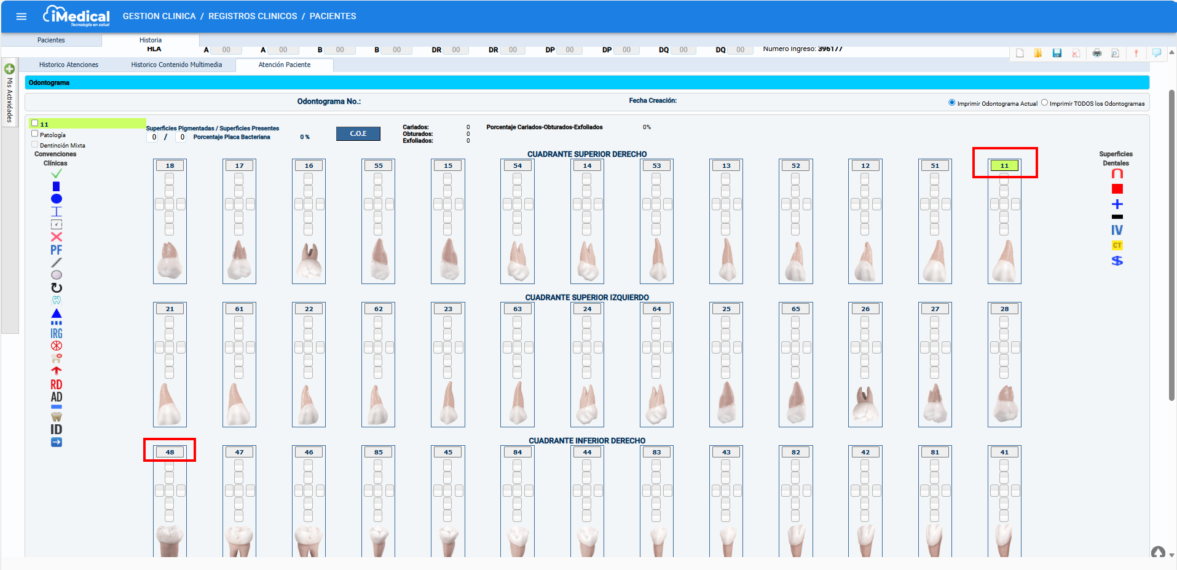Screen dimensions: 1177x570
Task: Switch to Historico Atenciones tab
Action: click(x=68, y=65)
